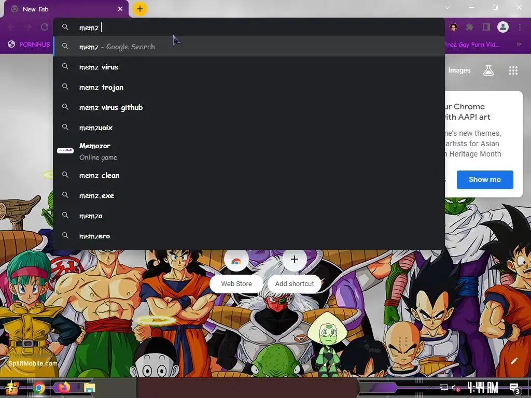Viewport: 531px width, 398px height.
Task: Open the notification center icon
Action: pyautogui.click(x=514, y=388)
